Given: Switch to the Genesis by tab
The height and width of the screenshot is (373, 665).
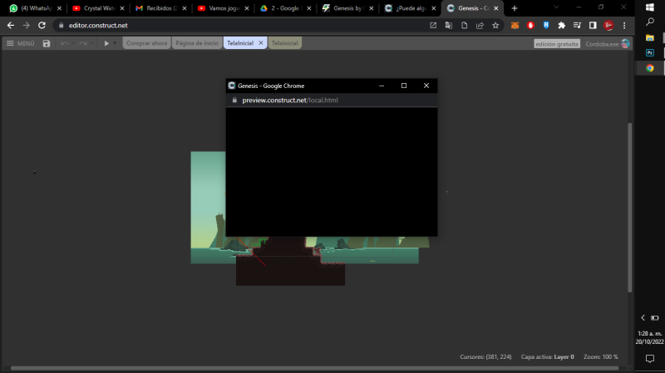Looking at the screenshot, I should [347, 8].
